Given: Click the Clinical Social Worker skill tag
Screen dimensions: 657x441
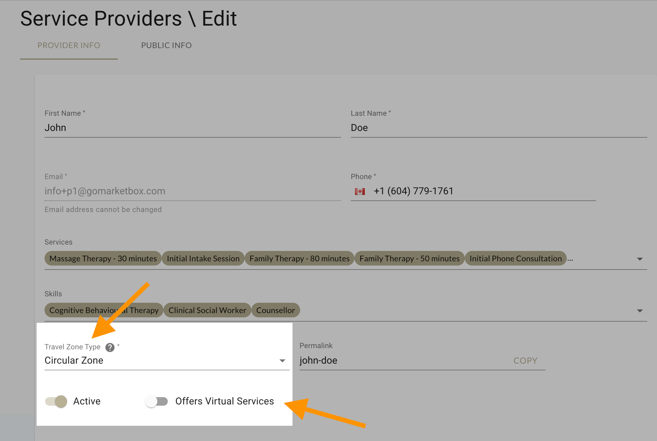Looking at the screenshot, I should tap(207, 310).
